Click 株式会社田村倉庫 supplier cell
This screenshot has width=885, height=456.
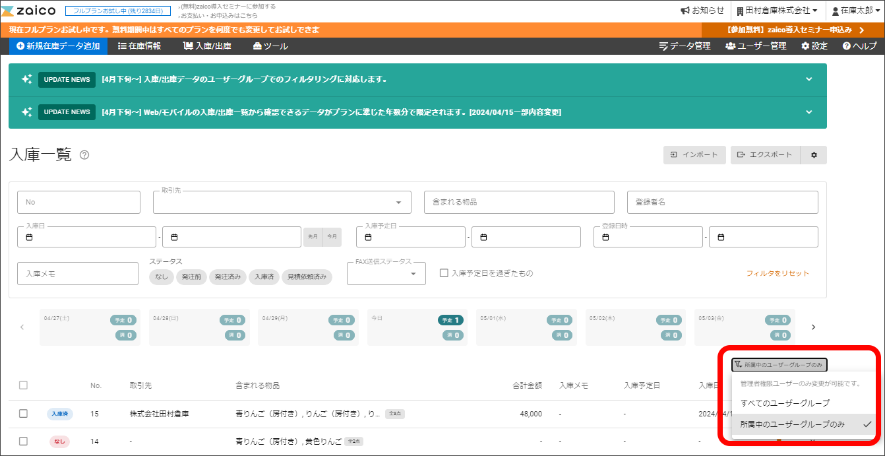[x=159, y=414]
